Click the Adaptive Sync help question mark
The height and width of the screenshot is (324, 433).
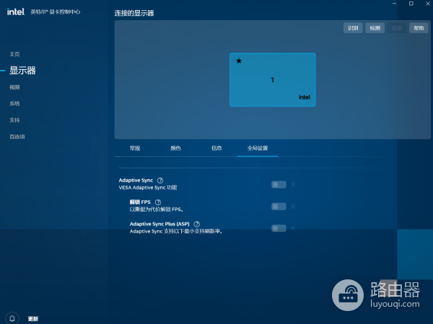pyautogui.click(x=160, y=181)
